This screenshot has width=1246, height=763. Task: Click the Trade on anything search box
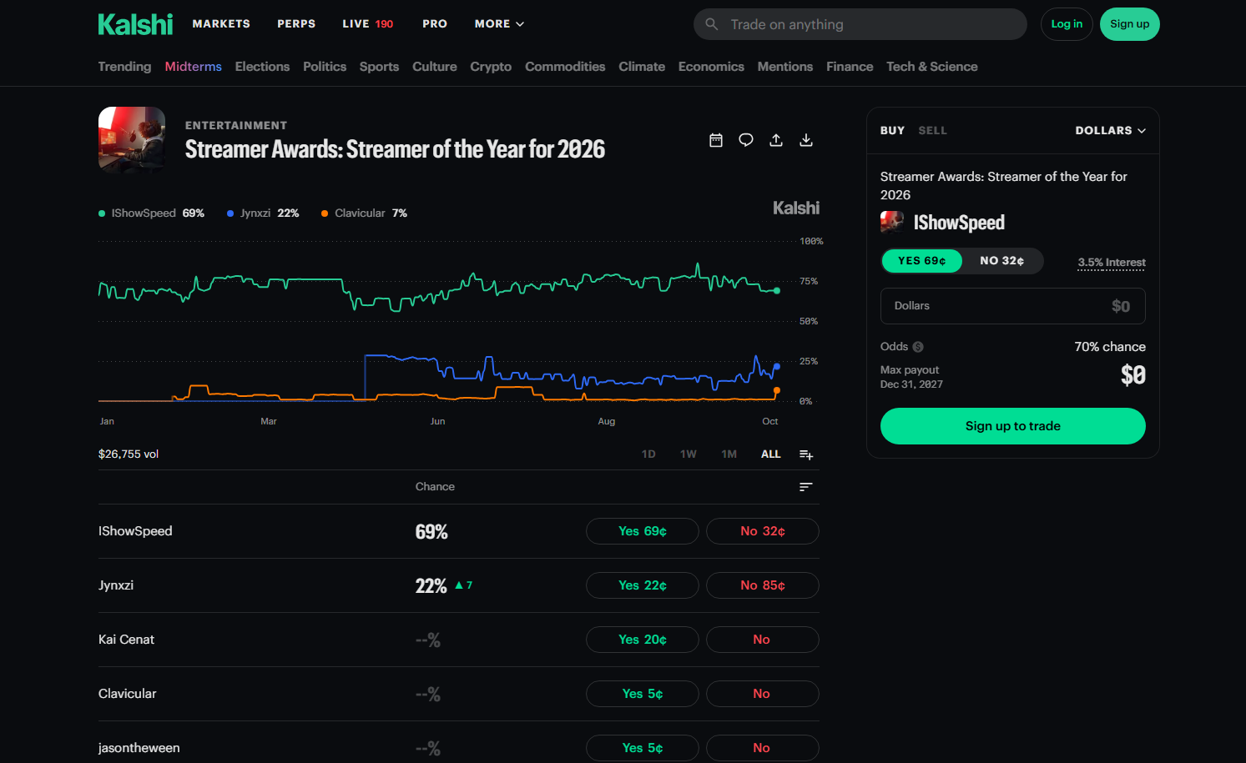coord(860,24)
